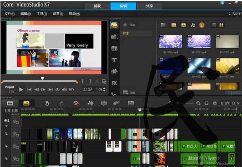242x167 pixels.
Task: Open the 文件(F) menu
Action: (10, 14)
